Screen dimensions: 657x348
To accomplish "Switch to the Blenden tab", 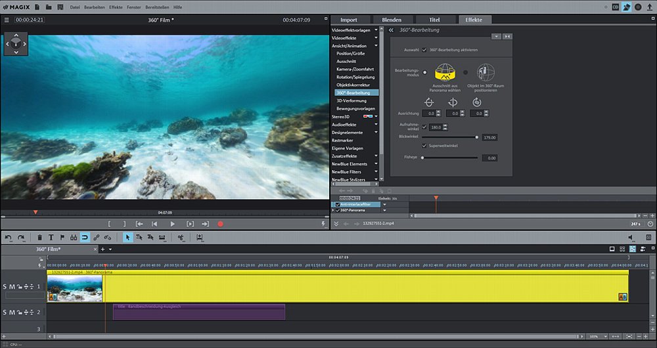I will (x=392, y=20).
